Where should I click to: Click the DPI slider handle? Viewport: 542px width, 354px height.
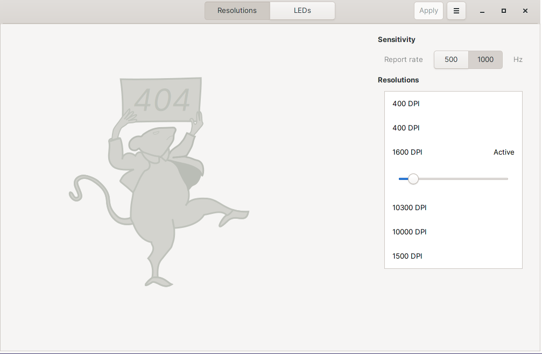(413, 179)
